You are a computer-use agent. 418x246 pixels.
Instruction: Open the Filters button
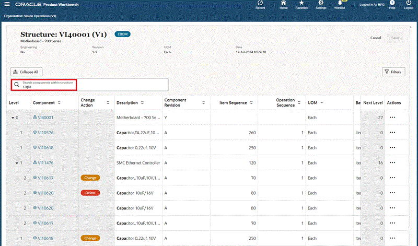tap(393, 72)
